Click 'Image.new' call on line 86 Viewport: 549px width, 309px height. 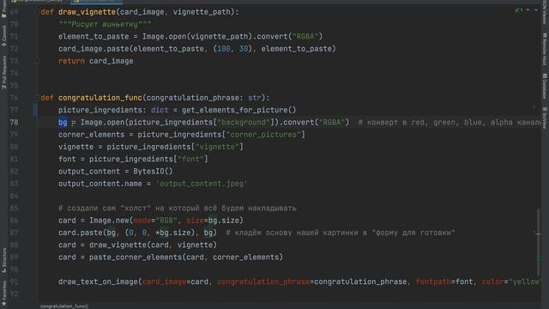pos(109,221)
